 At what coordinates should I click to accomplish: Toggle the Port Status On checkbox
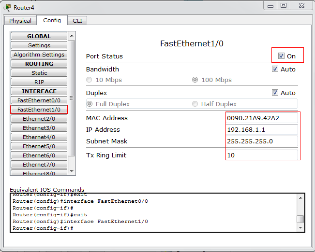tap(281, 56)
